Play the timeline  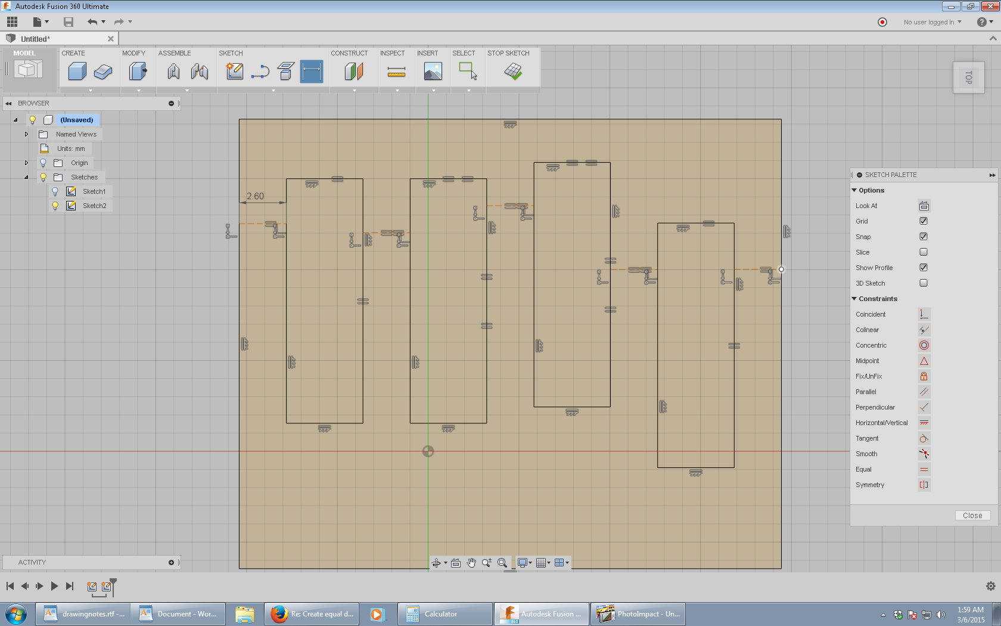click(54, 586)
